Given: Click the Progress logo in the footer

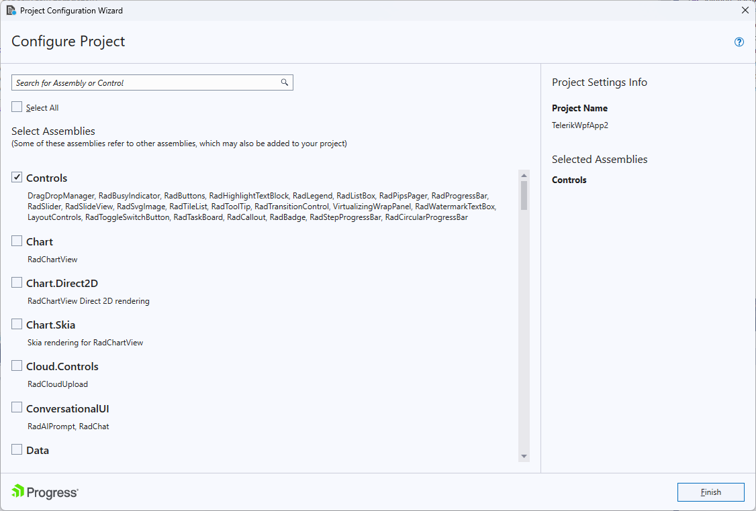Looking at the screenshot, I should click(x=44, y=492).
